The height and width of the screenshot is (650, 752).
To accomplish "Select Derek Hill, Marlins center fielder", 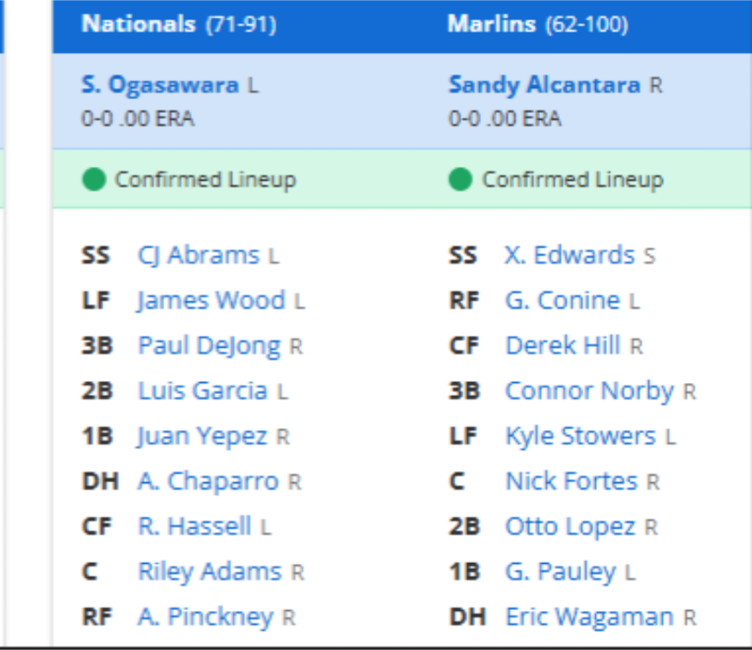I will coord(563,346).
